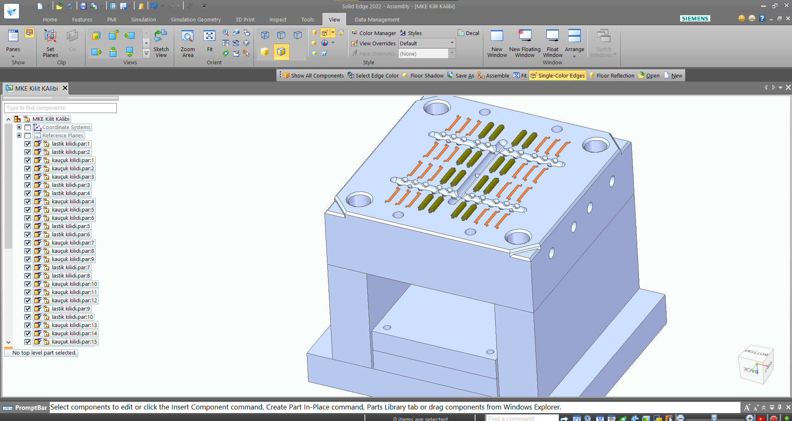Open the Default view override dropdown
The height and width of the screenshot is (421, 792).
452,43
